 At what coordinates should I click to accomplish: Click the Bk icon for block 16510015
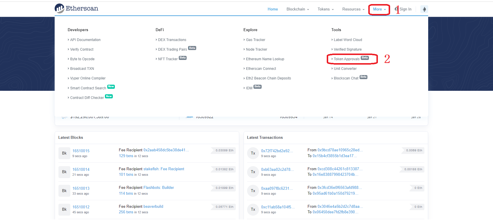point(64,153)
